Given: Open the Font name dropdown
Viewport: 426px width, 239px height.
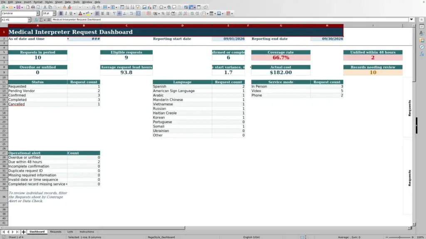Looking at the screenshot, I should pyautogui.click(x=37, y=13).
